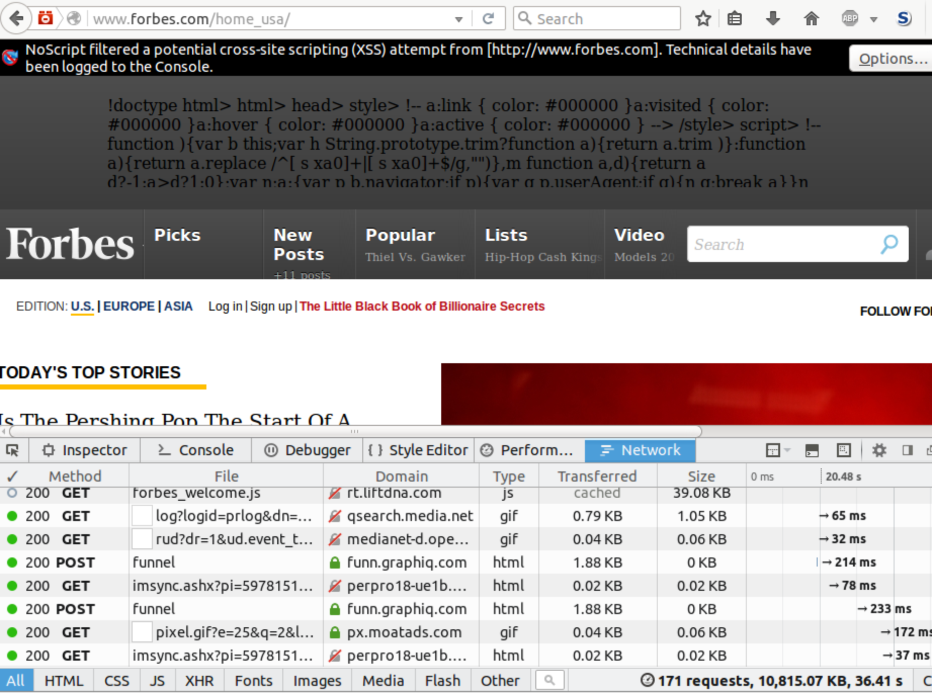Click the insecure lock icon beside qsearch.media.net
The height and width of the screenshot is (693, 932).
(x=334, y=516)
